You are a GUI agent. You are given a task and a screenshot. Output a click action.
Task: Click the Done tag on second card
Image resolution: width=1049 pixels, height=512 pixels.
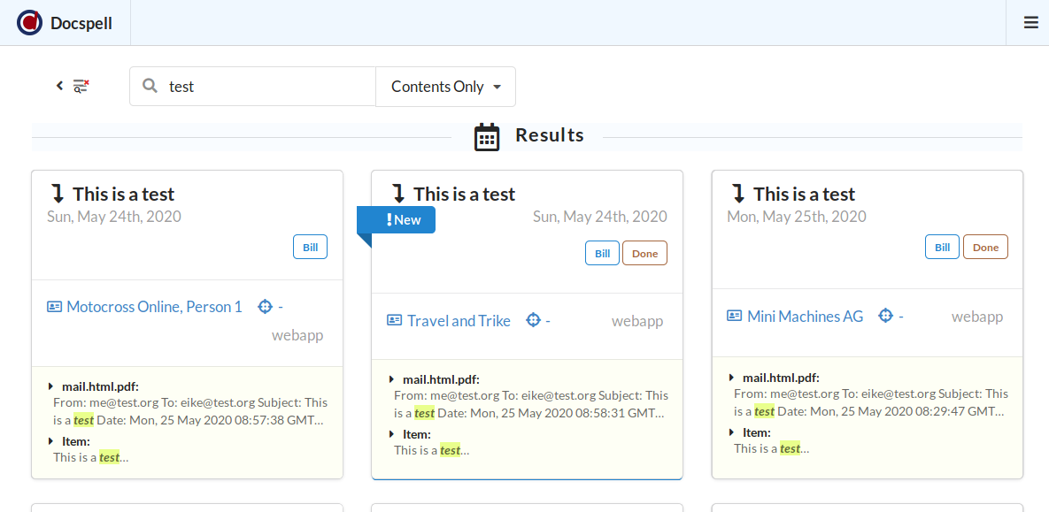(x=644, y=254)
